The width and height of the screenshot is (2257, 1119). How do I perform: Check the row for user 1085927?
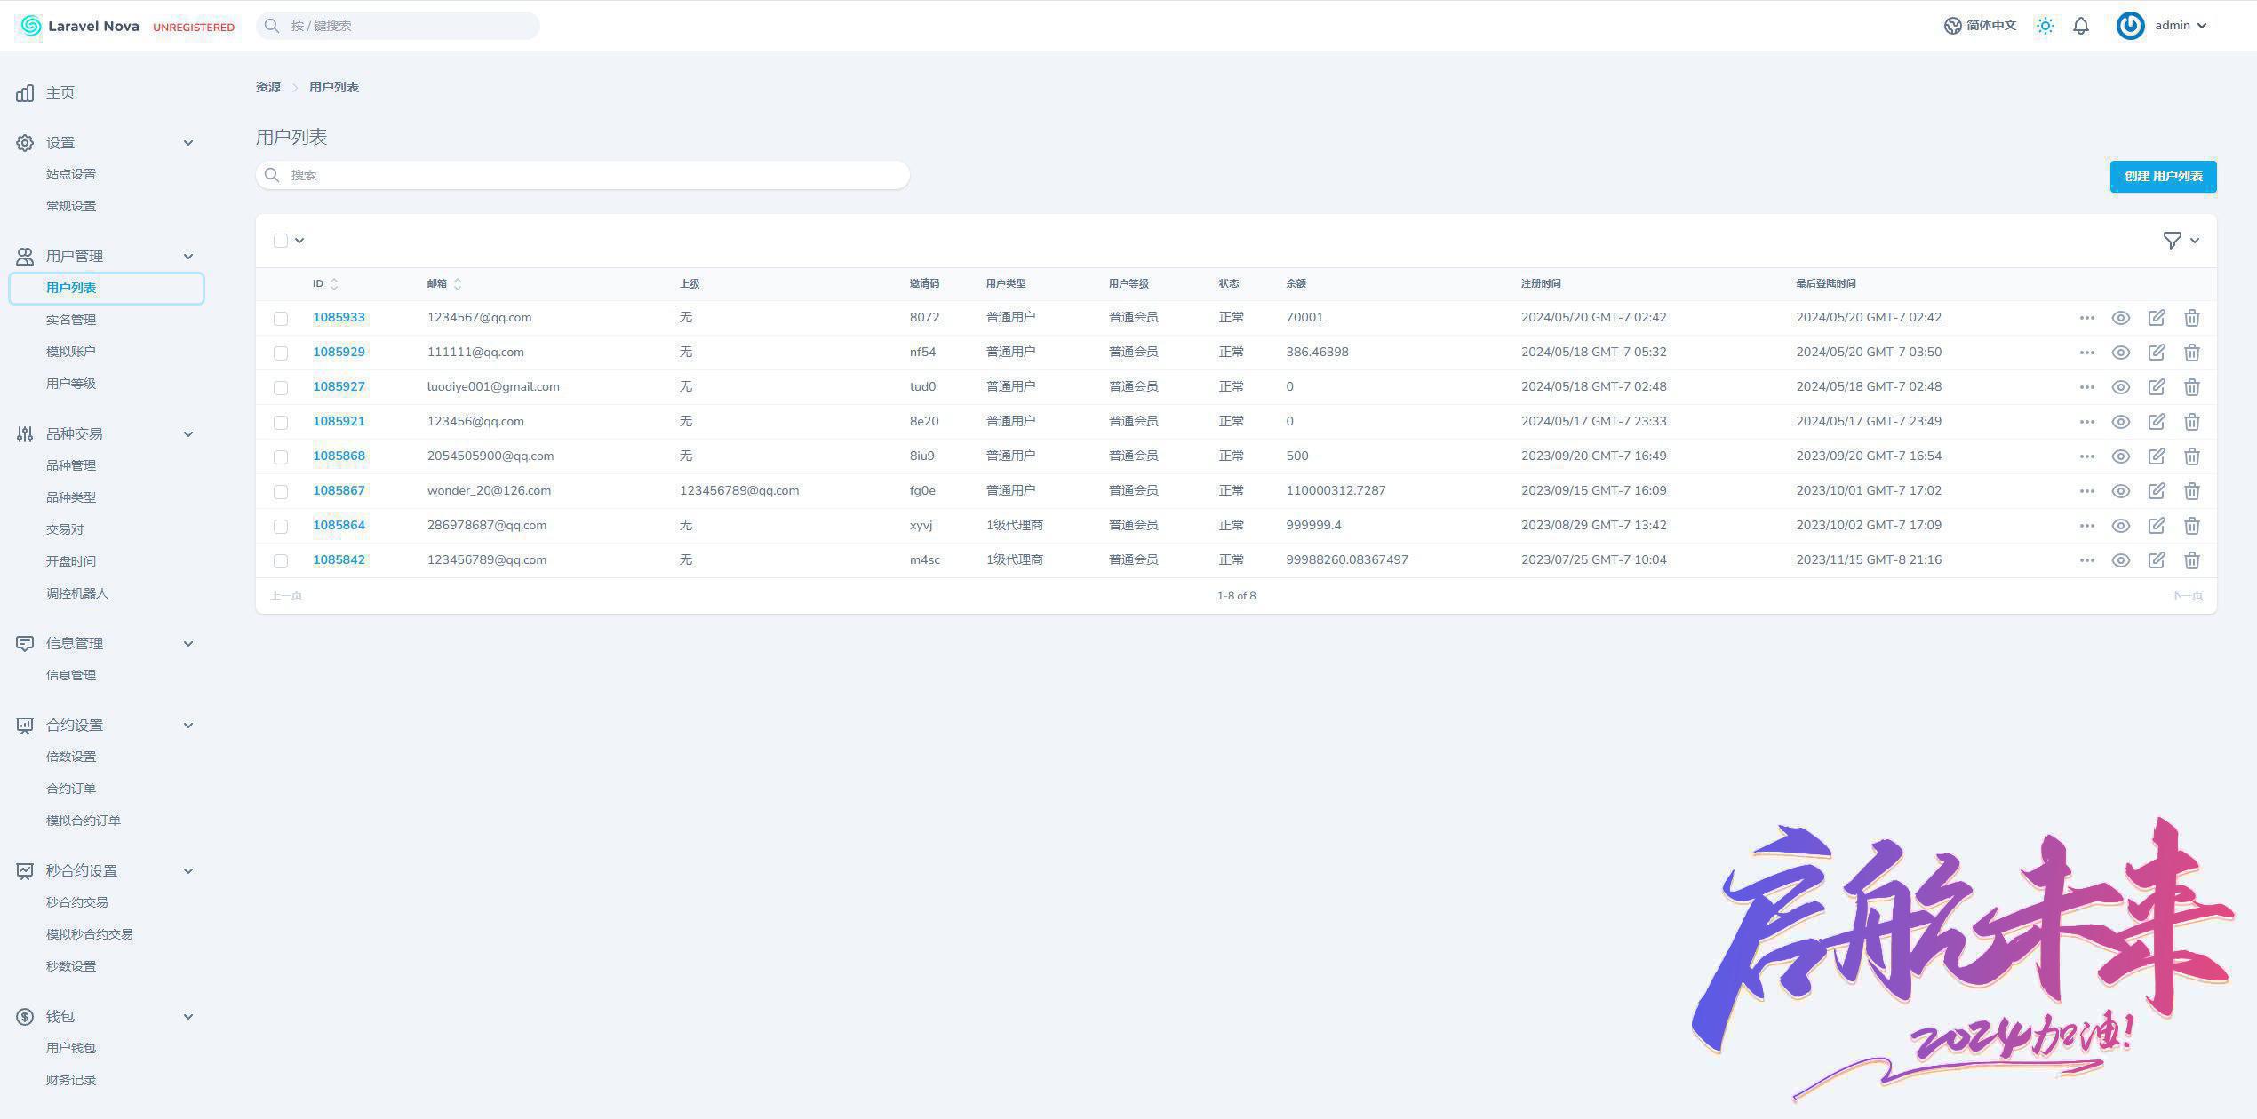tap(281, 387)
